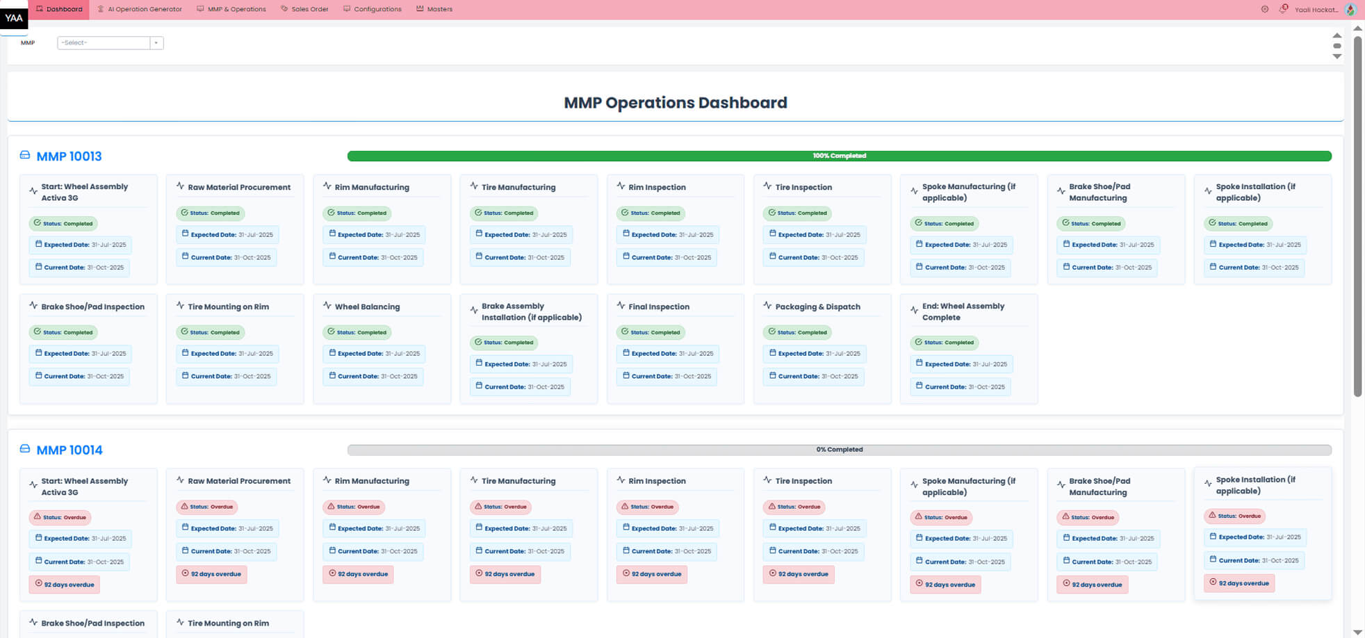Click the Sales Order tag icon

click(x=282, y=8)
